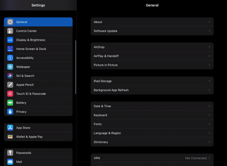The image size is (227, 166).
Task: Click the Mail envelope icon
Action: click(x=10, y=162)
